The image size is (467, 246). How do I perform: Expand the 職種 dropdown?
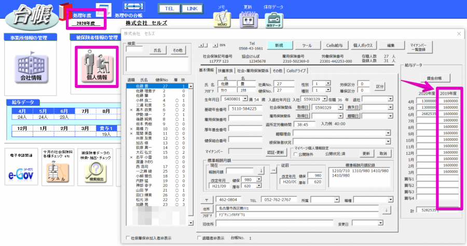[390, 200]
